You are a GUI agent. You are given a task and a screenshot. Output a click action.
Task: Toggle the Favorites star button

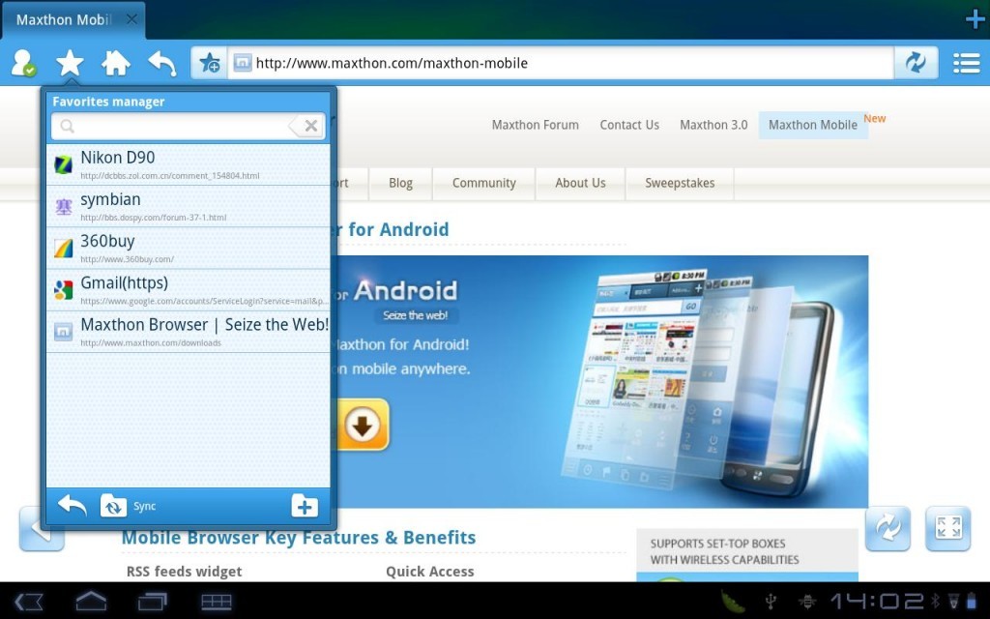pos(70,63)
